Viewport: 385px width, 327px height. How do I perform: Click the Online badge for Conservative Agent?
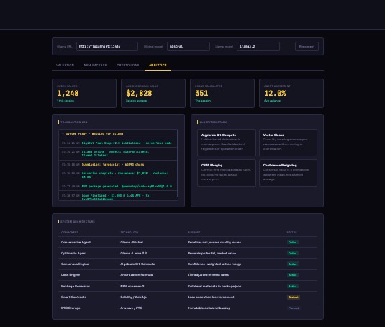(x=292, y=243)
